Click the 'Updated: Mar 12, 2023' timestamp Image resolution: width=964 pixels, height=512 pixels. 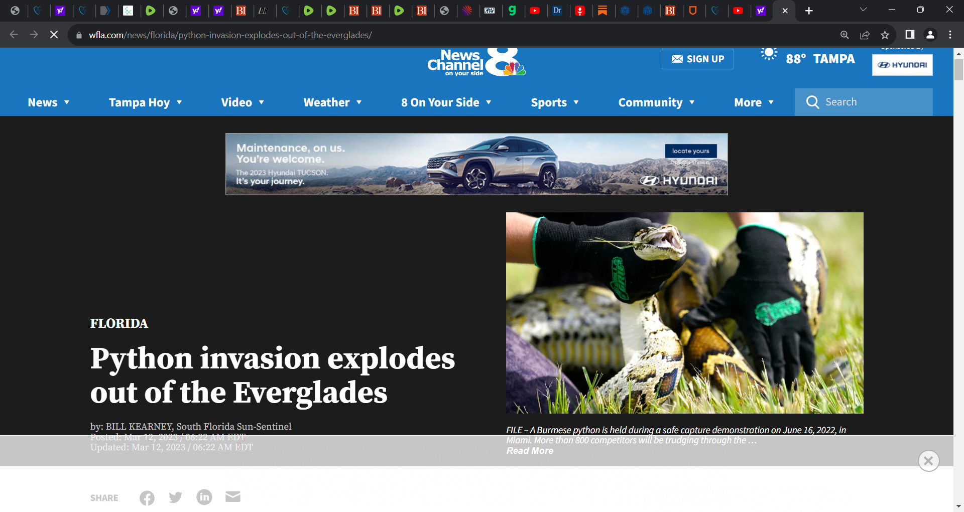[x=172, y=447]
